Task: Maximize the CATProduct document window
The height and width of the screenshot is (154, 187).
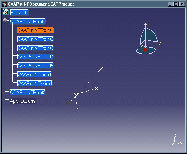Action: (176, 4)
